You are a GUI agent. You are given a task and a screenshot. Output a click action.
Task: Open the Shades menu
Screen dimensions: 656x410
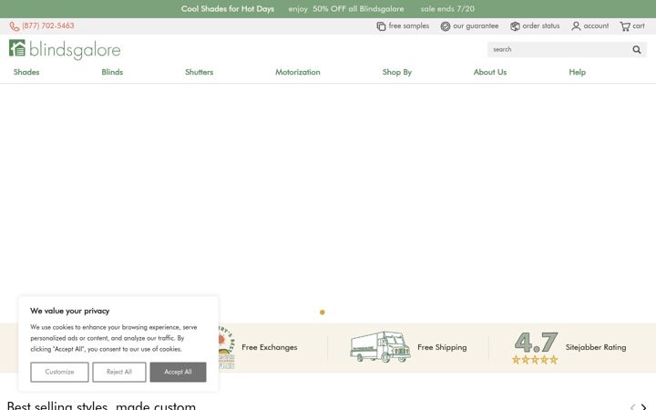[26, 72]
